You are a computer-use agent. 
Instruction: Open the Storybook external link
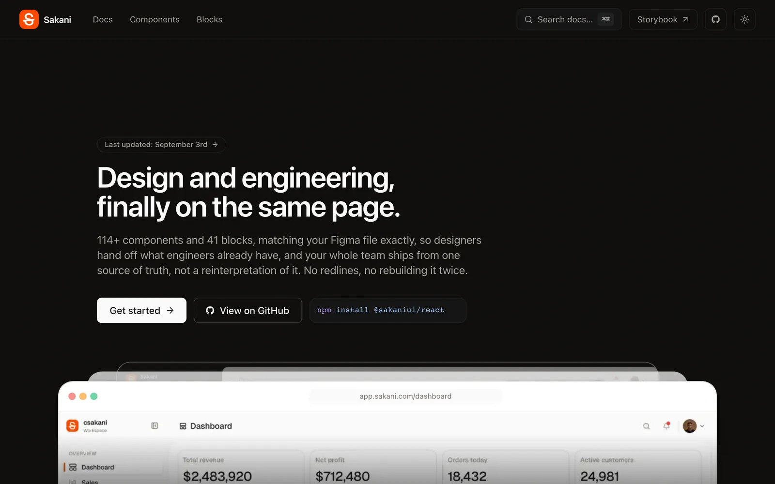coord(663,19)
